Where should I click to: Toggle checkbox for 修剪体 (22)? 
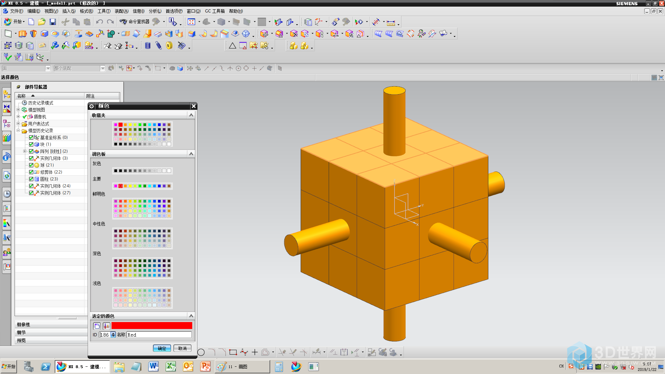31,172
